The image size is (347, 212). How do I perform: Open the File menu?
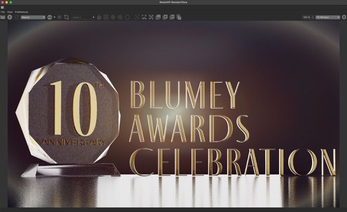point(3,12)
